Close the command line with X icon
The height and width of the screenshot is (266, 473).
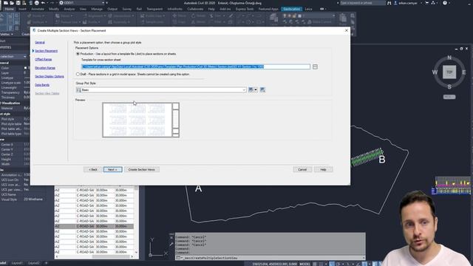coord(171,238)
